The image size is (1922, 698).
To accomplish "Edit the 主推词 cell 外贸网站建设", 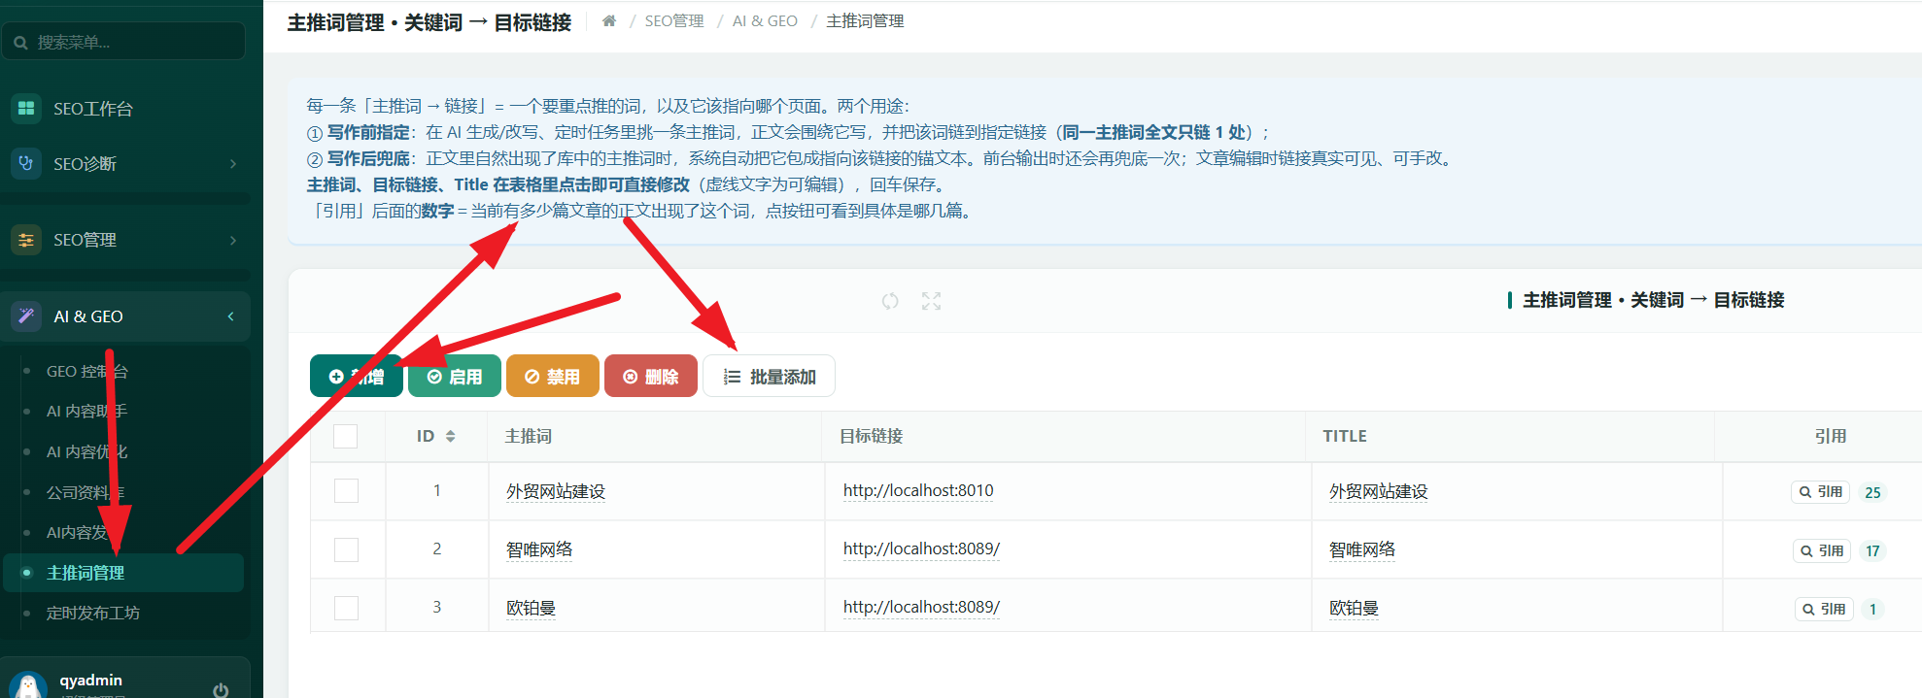I will tap(556, 491).
